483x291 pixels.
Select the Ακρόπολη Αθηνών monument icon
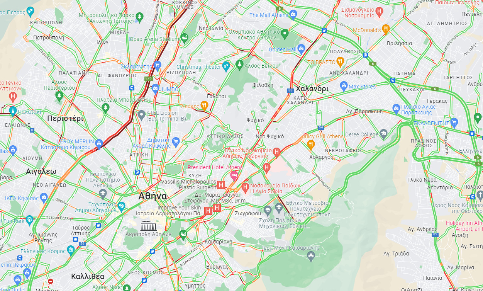149,225
